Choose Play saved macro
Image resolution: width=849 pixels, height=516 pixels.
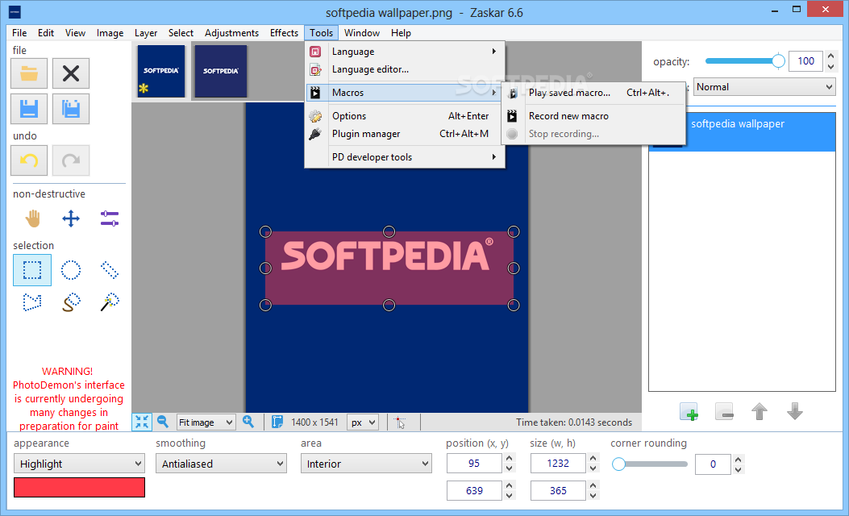[593, 93]
